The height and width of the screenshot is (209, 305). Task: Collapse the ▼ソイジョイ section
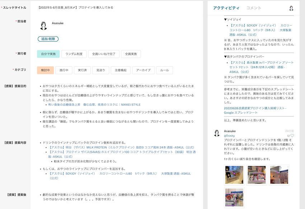pos(233,19)
